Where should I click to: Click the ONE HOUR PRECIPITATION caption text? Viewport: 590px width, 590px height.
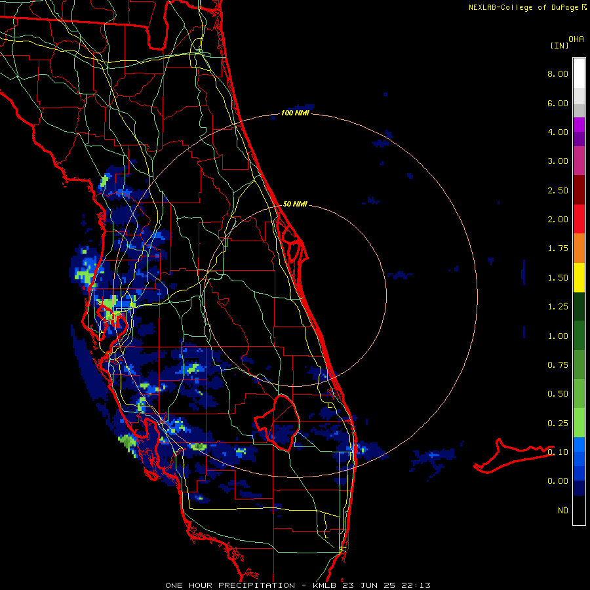(230, 585)
